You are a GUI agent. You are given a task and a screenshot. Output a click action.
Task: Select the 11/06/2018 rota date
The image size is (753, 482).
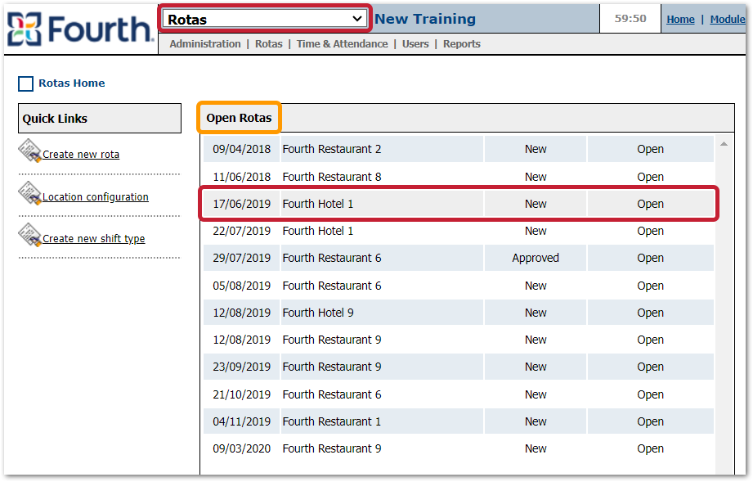coord(241,177)
